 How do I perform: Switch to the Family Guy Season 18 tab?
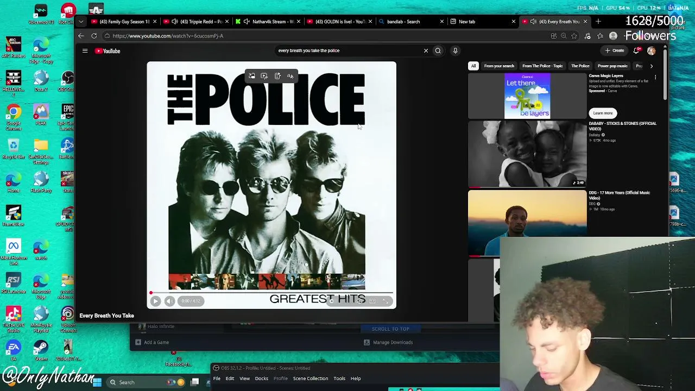point(122,22)
